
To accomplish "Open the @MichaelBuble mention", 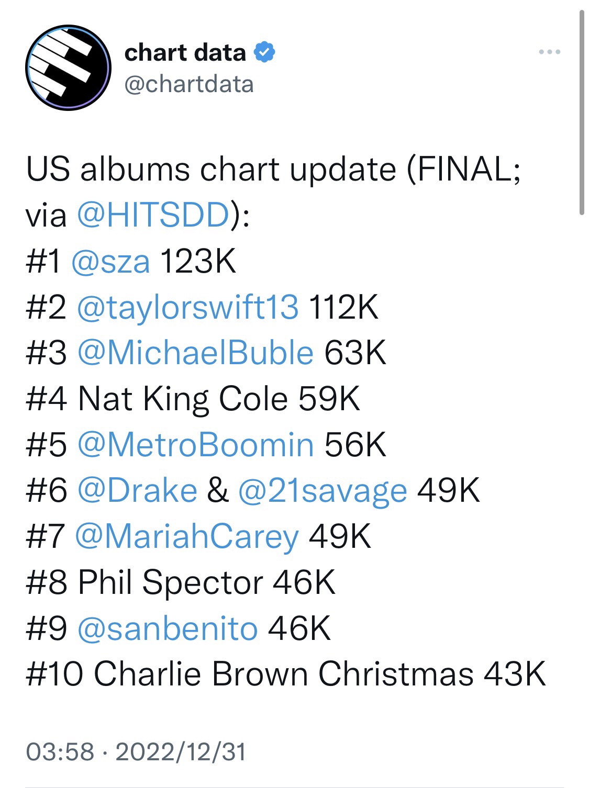I will tap(195, 352).
